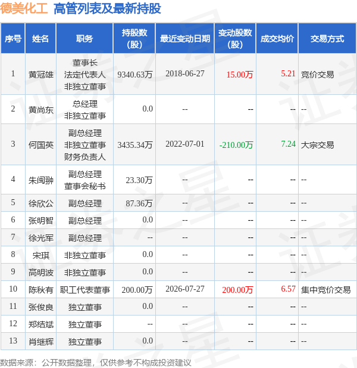Click the 集中竞价交易 transaction type cell

pos(325,290)
